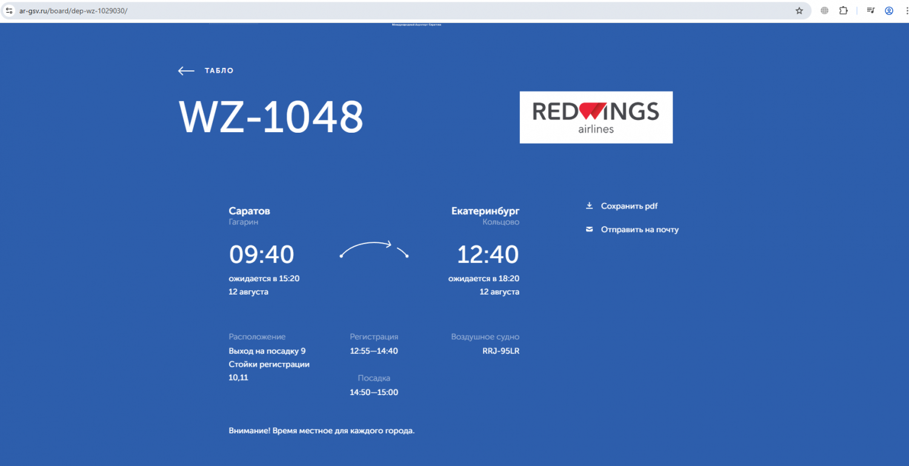The height and width of the screenshot is (466, 909).
Task: Open the browser profile avatar icon
Action: [x=889, y=10]
